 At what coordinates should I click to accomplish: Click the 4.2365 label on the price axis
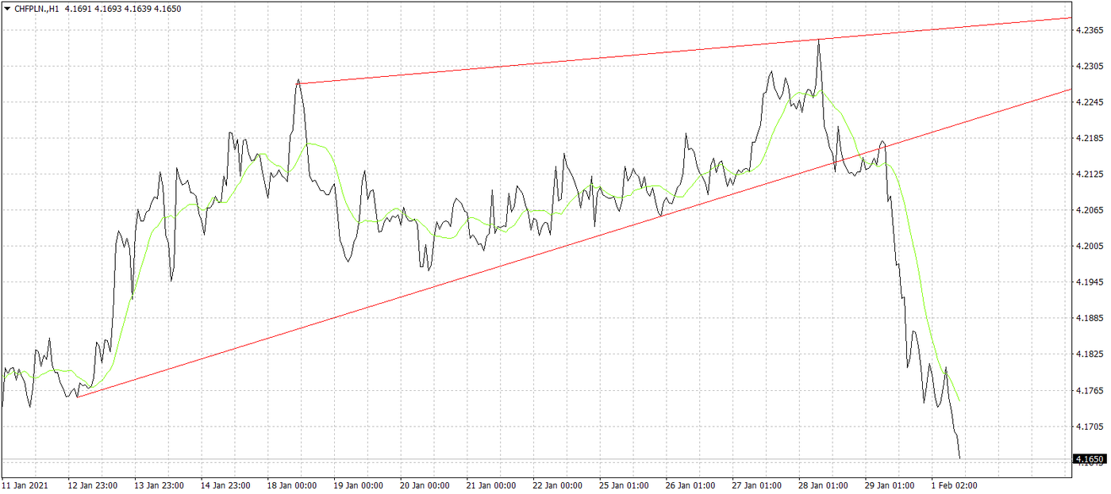point(1087,30)
